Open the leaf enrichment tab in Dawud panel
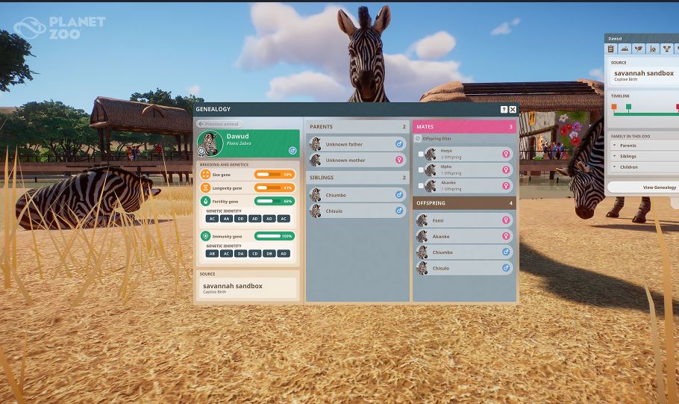 pos(639,49)
